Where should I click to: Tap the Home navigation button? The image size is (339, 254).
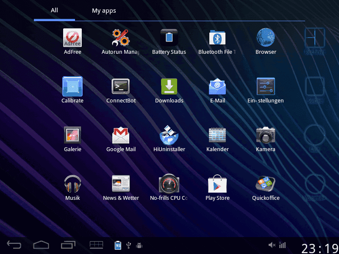[x=41, y=245]
